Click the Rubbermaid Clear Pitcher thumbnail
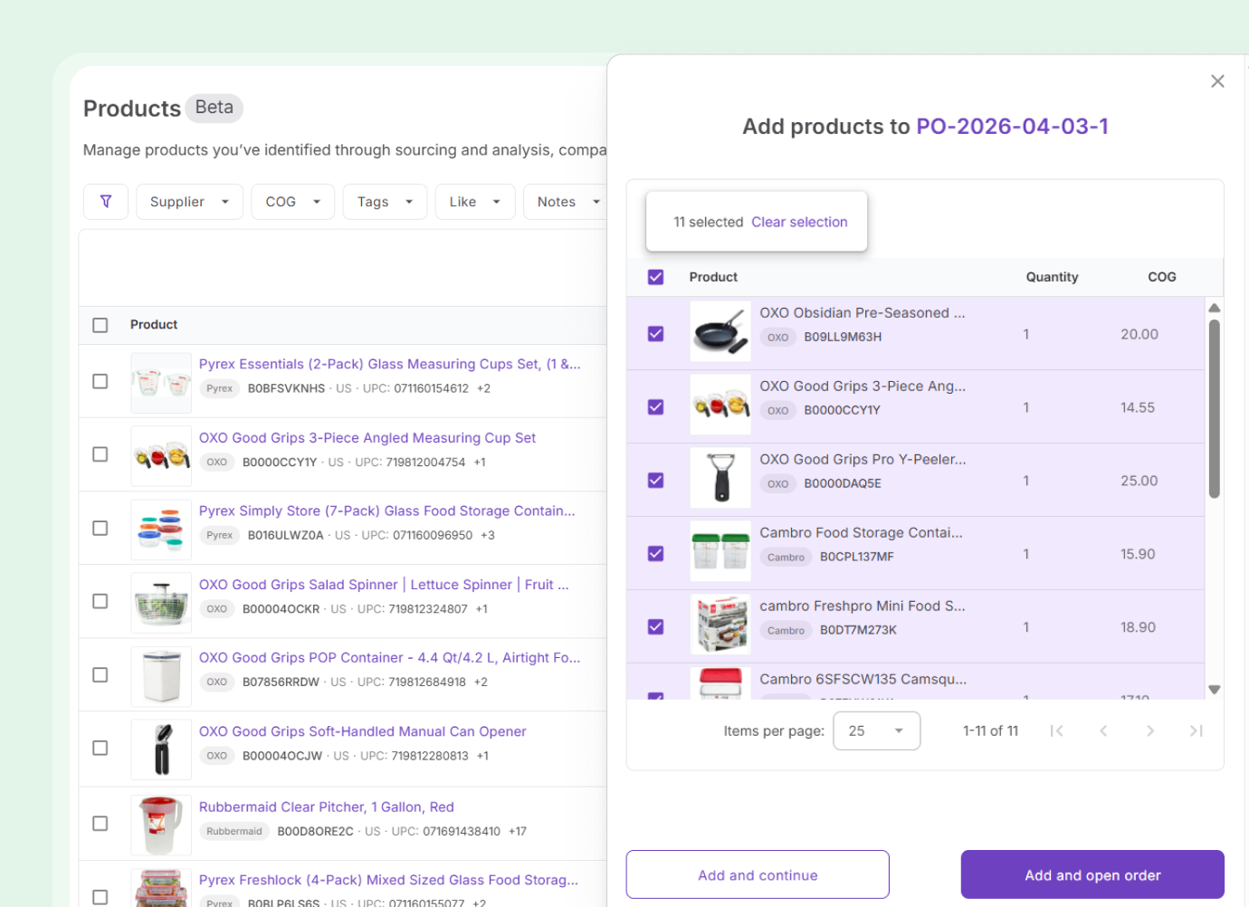1249x907 pixels. tap(160, 823)
